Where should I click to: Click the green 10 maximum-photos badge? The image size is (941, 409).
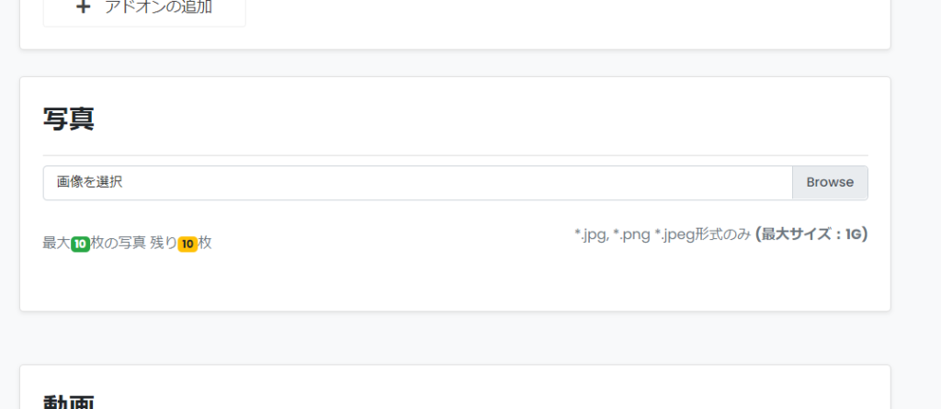[81, 244]
